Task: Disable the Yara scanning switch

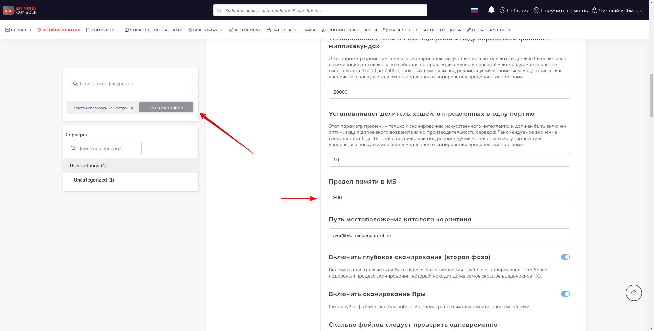Action: click(x=565, y=294)
